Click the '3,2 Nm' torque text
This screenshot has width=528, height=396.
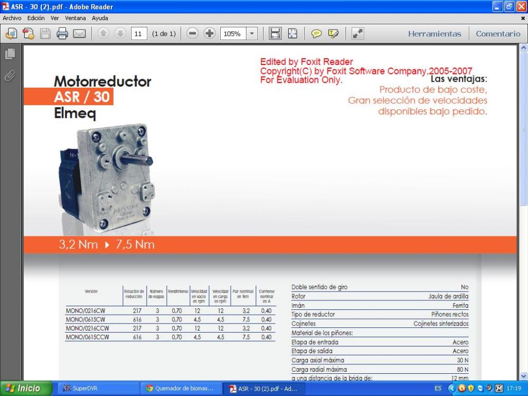point(78,244)
